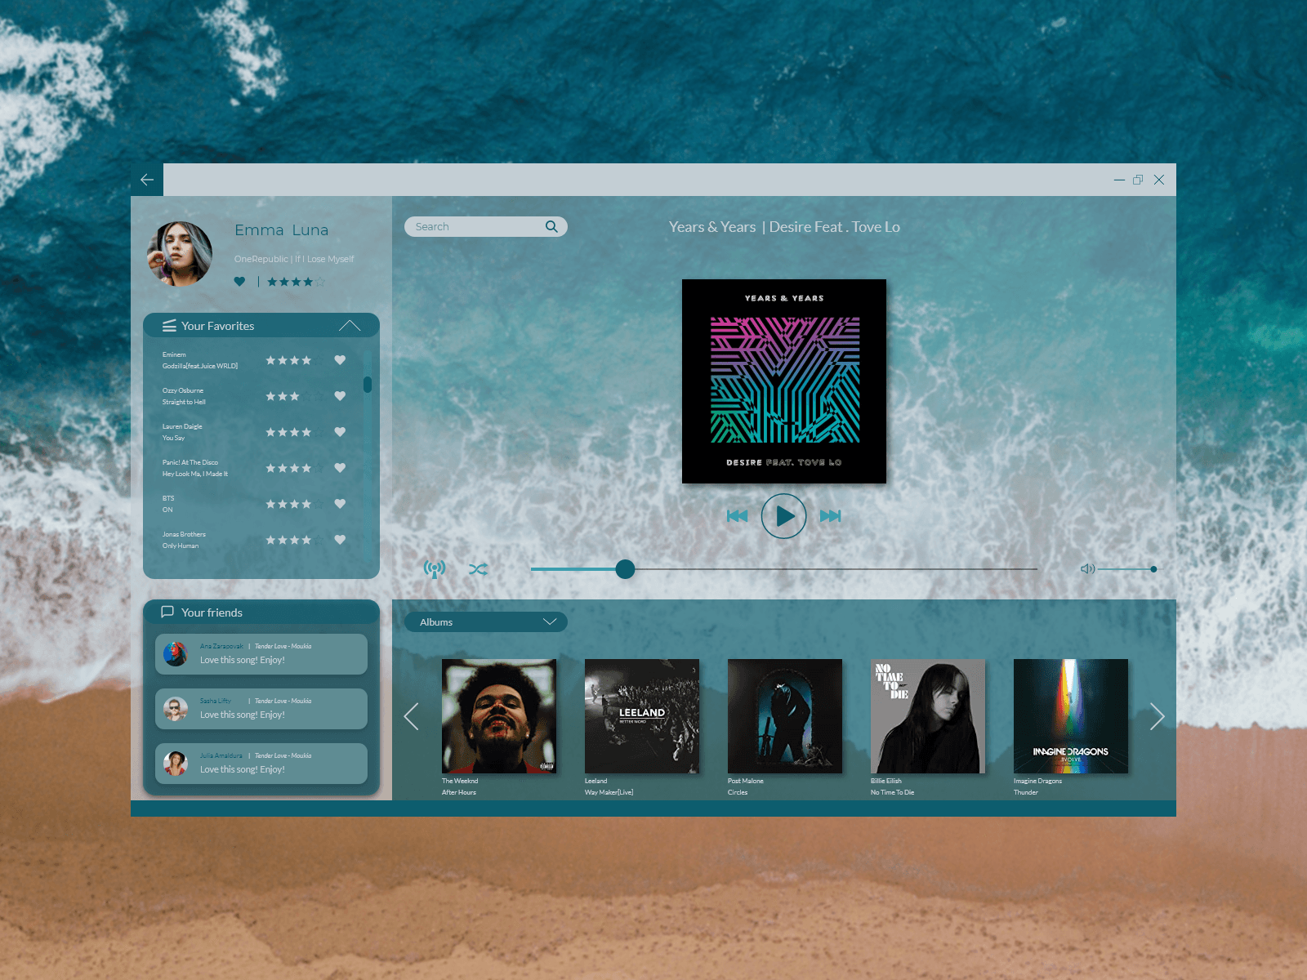
Task: Click the song progress slider handle
Action: click(x=625, y=569)
